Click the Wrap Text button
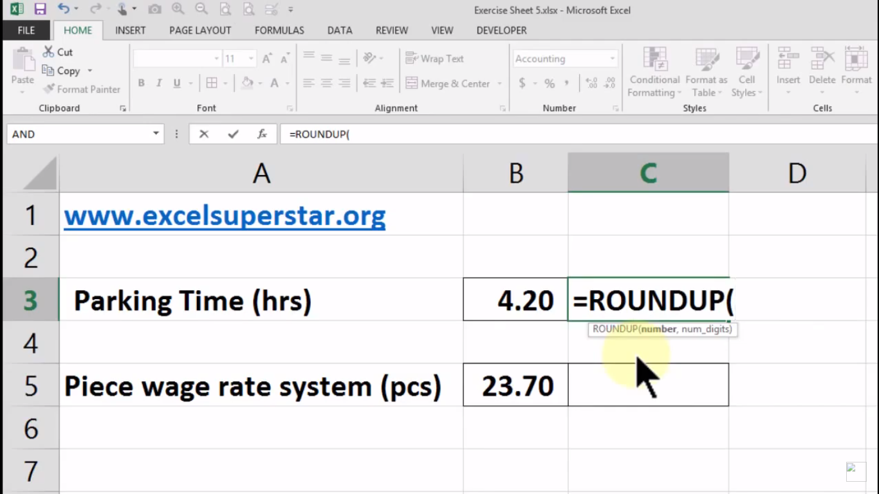The width and height of the screenshot is (879, 494). pos(435,59)
